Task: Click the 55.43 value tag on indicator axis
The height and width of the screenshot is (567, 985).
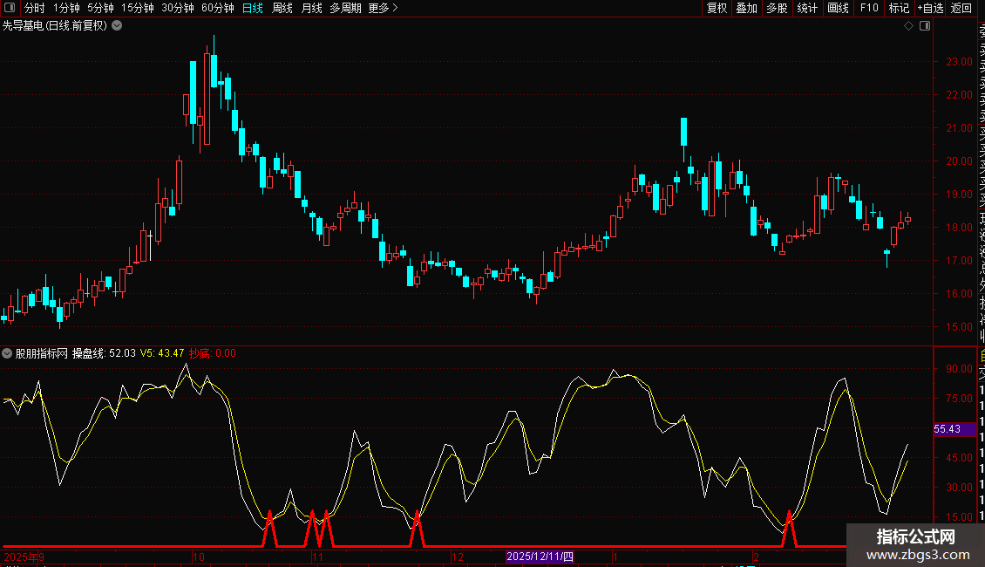Action: click(954, 429)
